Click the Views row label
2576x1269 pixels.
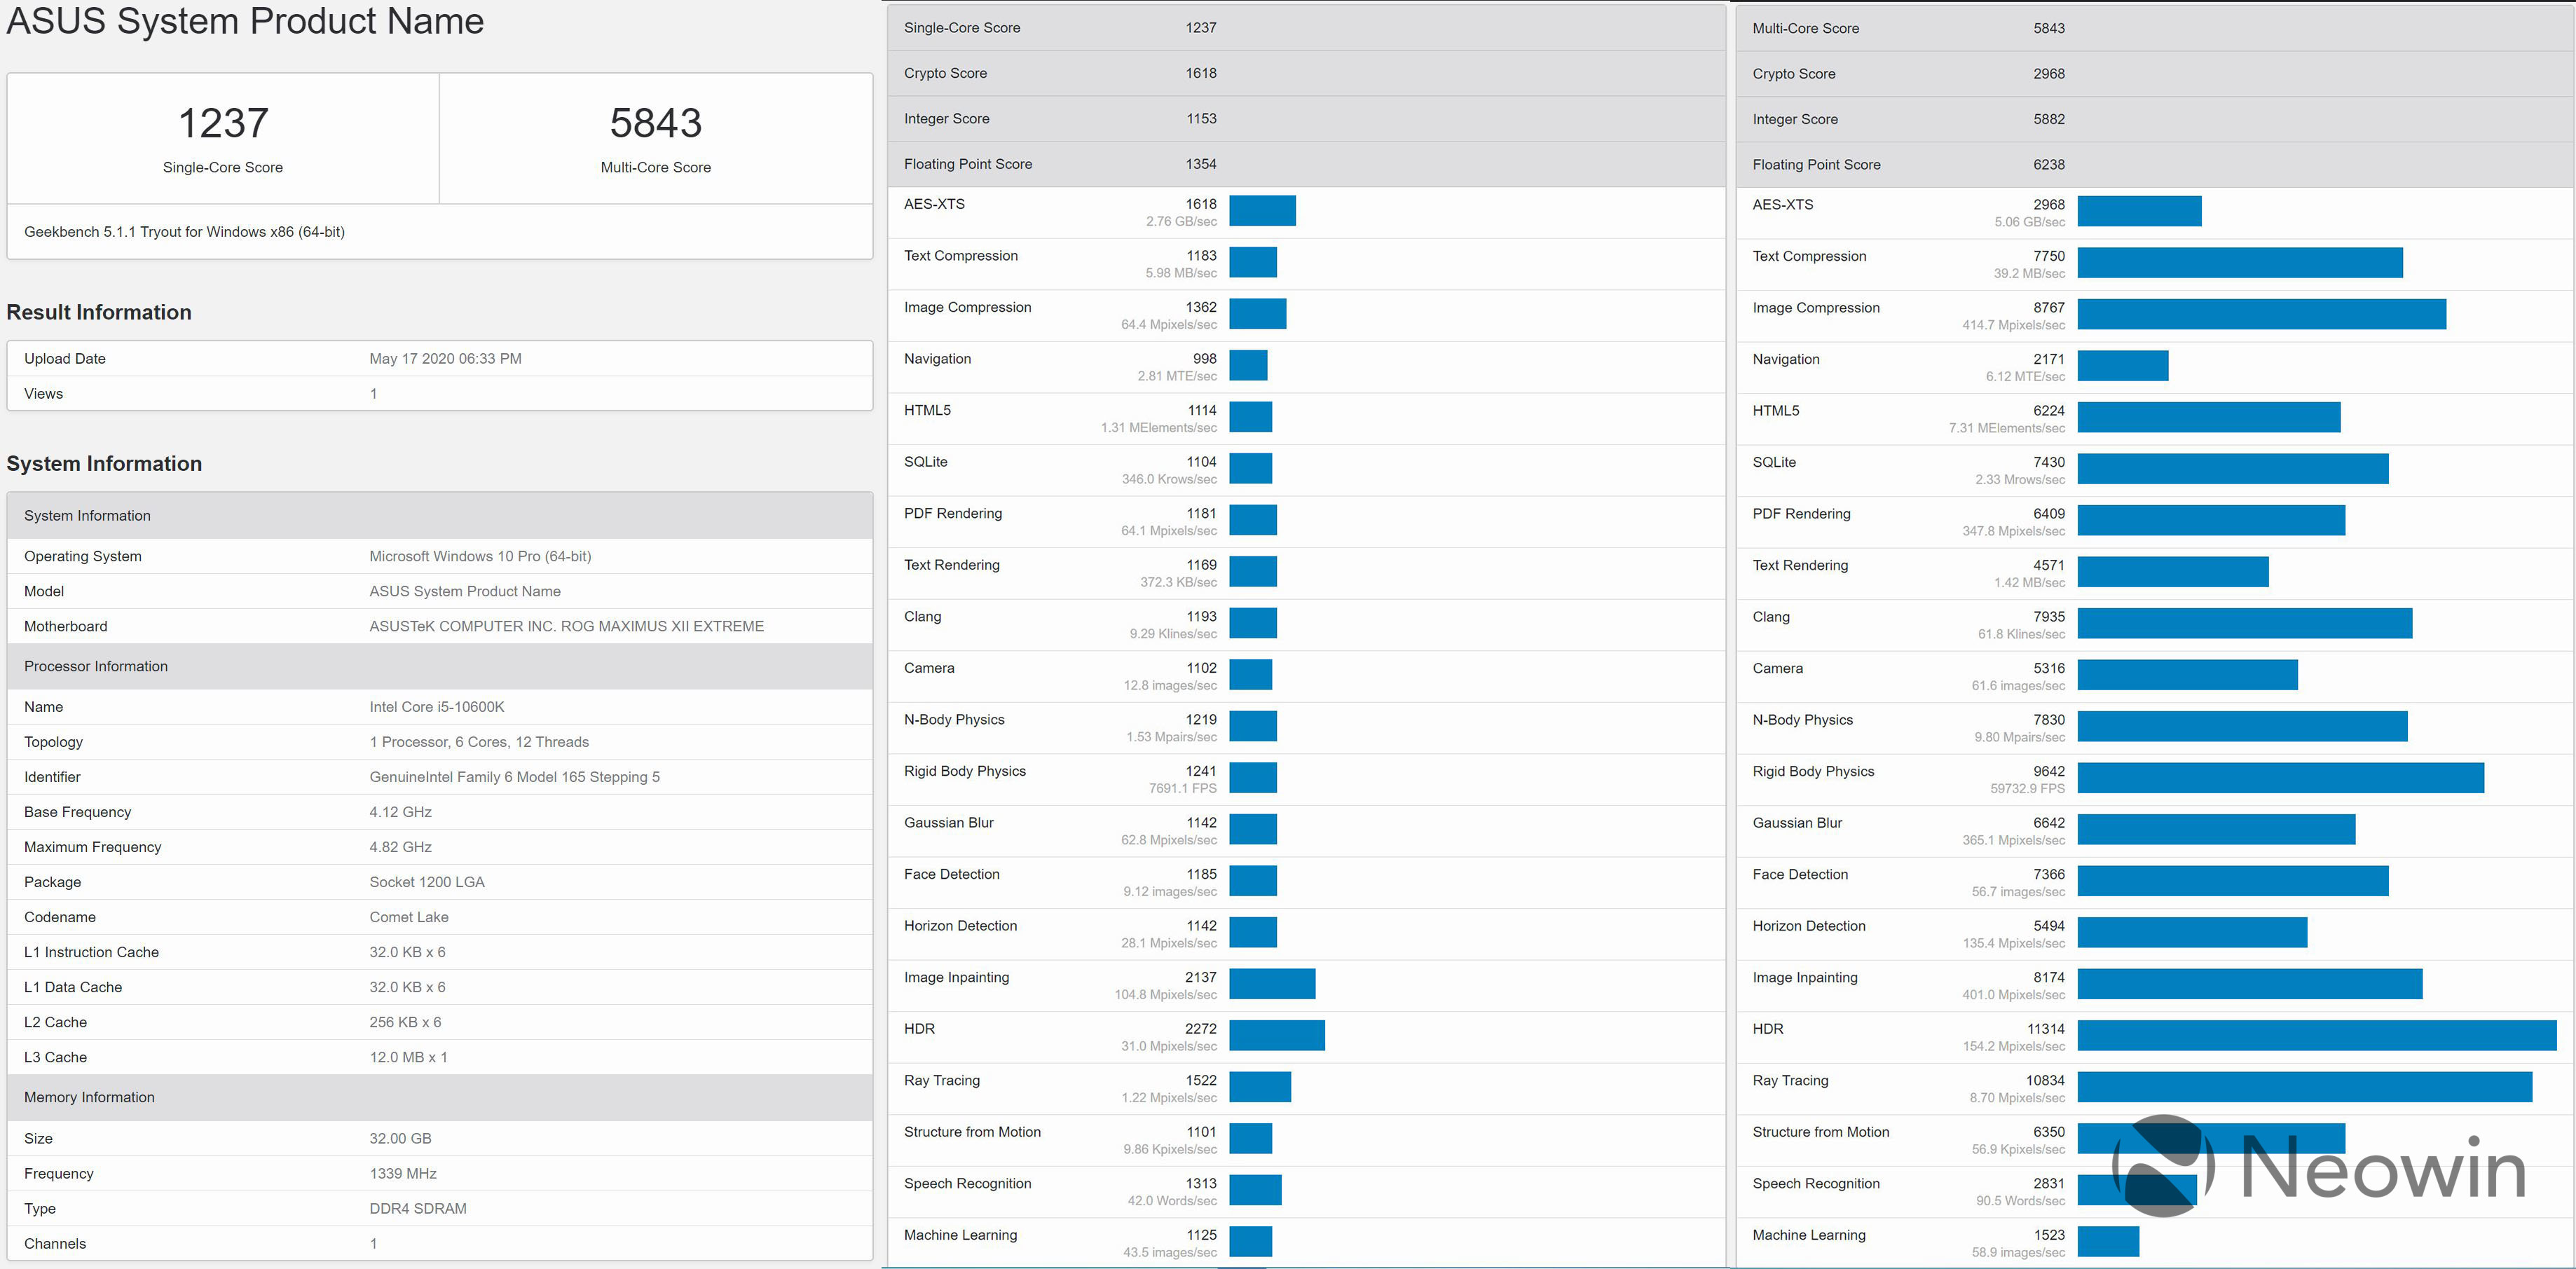(x=43, y=393)
